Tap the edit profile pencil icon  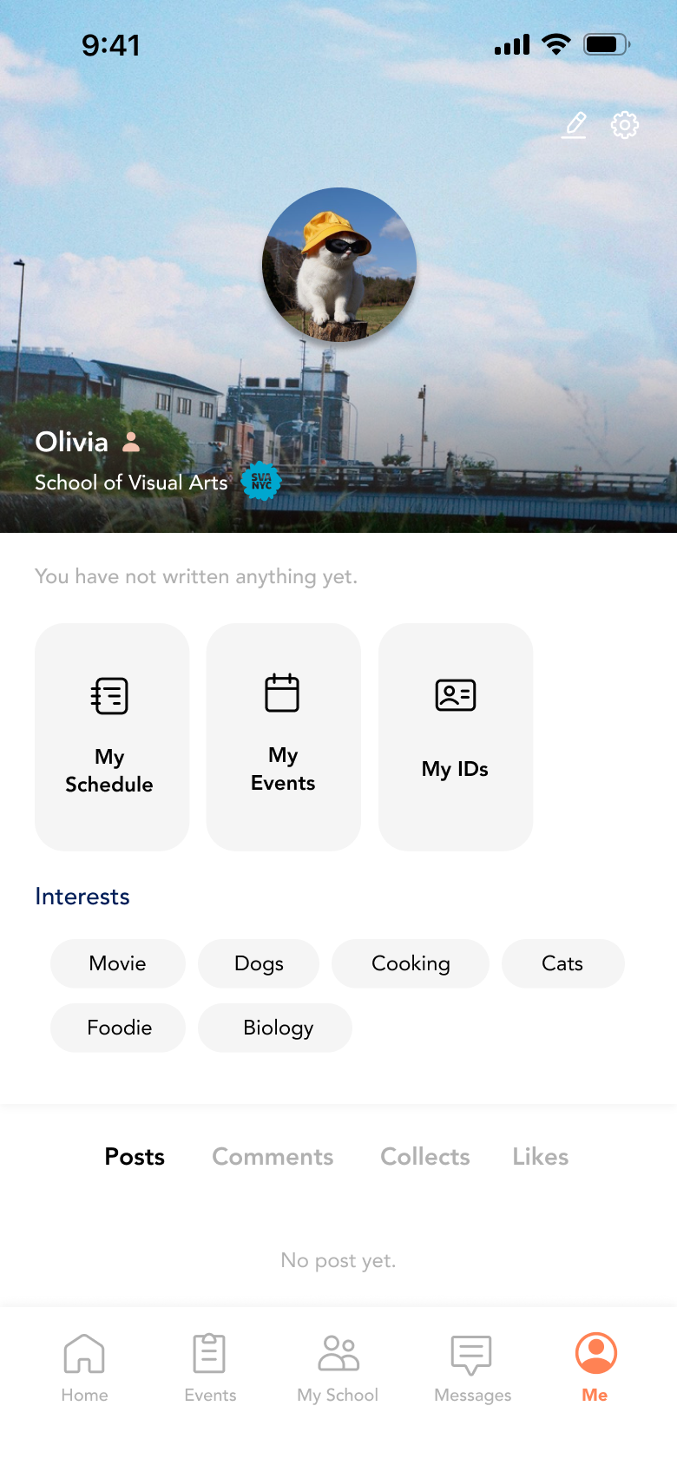pos(575,125)
